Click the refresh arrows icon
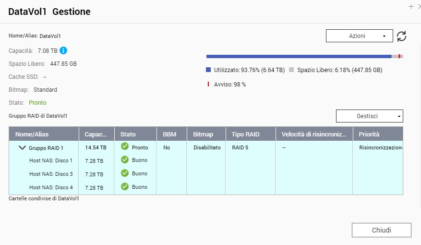Screen dimensions: 421x245 (x=401, y=36)
